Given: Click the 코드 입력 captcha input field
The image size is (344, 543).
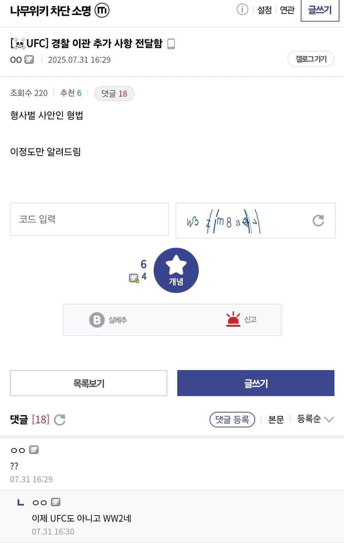Looking at the screenshot, I should [89, 219].
